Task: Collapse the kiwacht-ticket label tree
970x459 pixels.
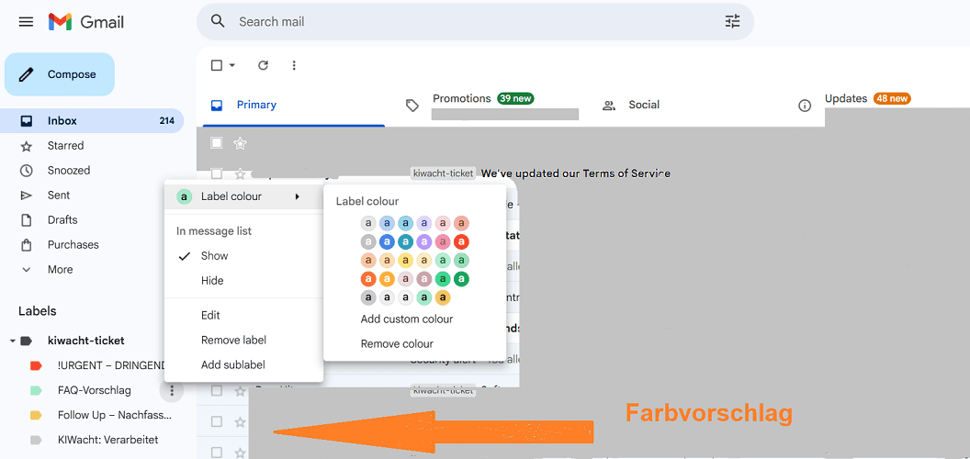Action: tap(13, 341)
